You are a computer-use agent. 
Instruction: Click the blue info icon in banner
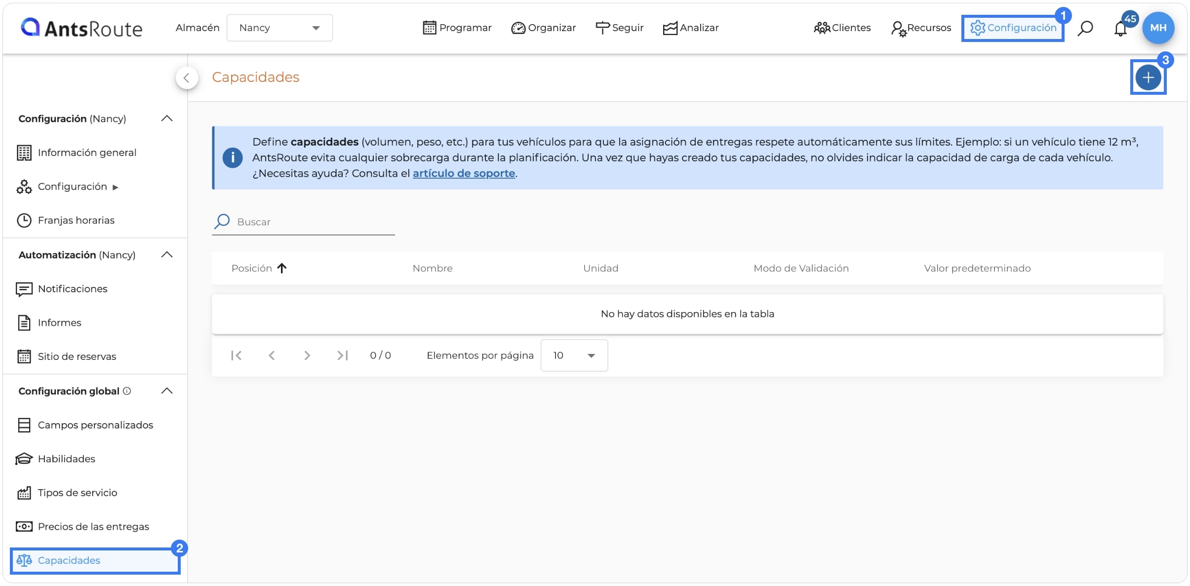click(x=232, y=158)
